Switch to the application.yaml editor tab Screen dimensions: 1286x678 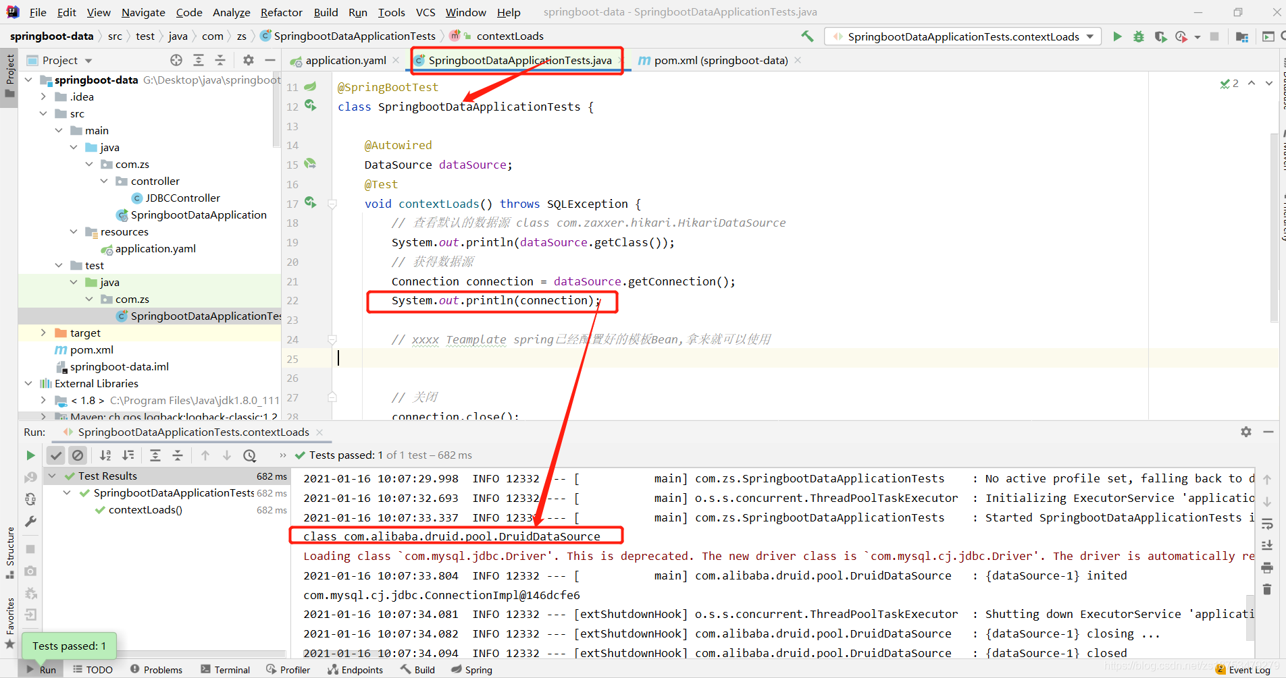pyautogui.click(x=345, y=60)
